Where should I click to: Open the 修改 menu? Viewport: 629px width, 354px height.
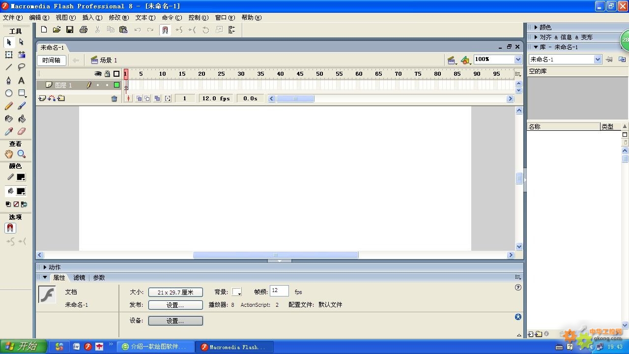(118, 18)
